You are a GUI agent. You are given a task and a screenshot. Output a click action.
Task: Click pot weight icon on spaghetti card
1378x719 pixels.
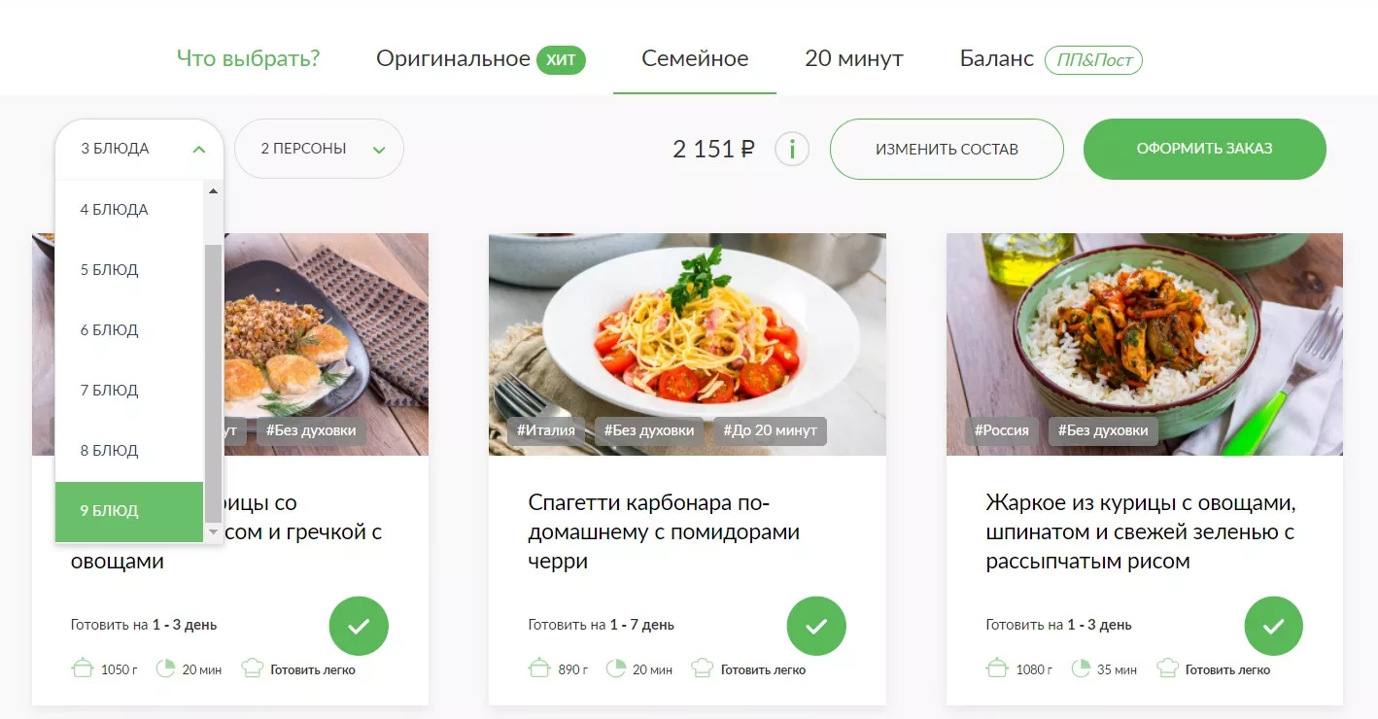coord(539,668)
